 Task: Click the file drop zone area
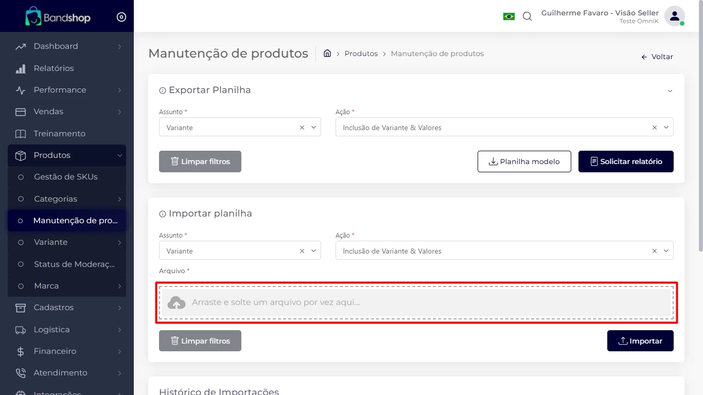point(416,302)
